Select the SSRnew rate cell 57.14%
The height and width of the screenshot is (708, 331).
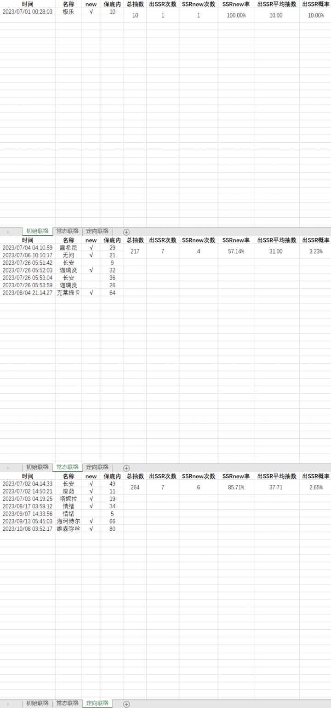(236, 251)
